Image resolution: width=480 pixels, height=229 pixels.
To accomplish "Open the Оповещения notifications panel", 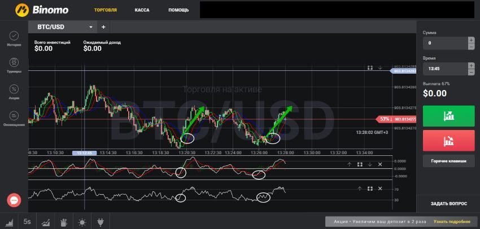I will pos(14,119).
